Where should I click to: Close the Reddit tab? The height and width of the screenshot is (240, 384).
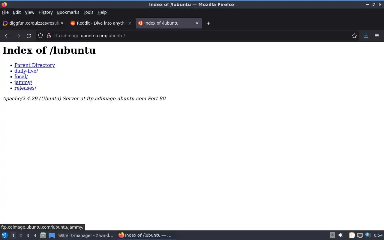point(130,23)
